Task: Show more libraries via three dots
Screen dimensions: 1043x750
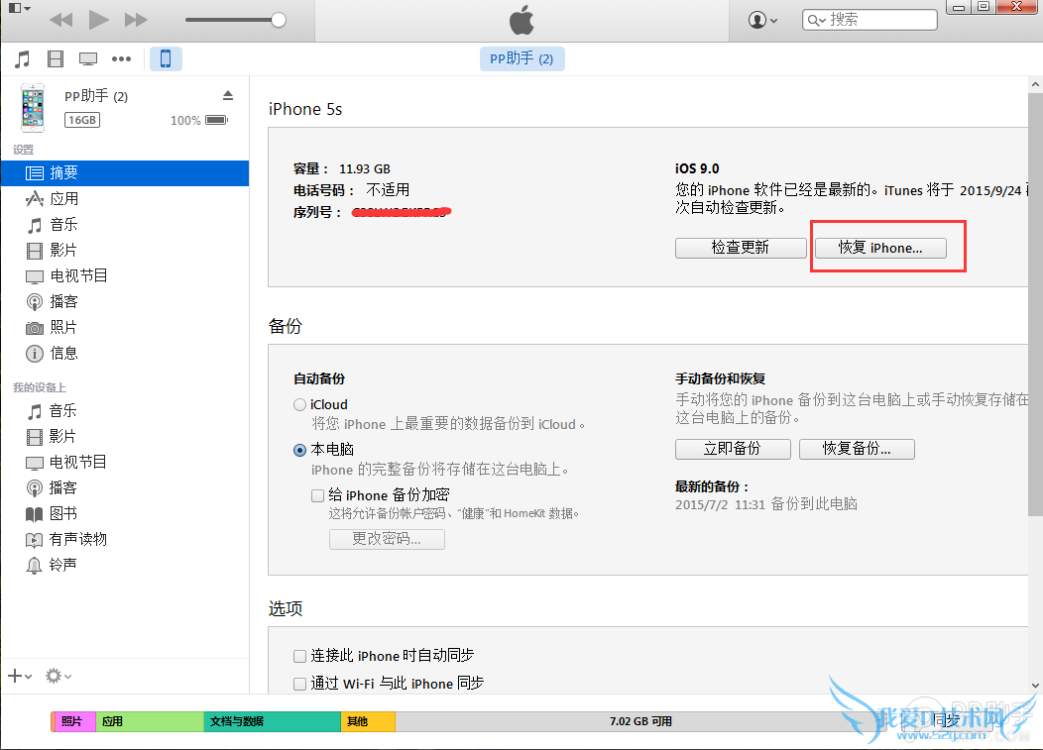Action: coord(121,59)
